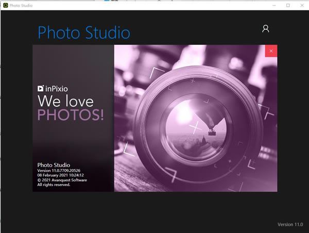The image size is (309, 233).
Task: Click the blue Photo Studio heading
Action: tap(84, 32)
